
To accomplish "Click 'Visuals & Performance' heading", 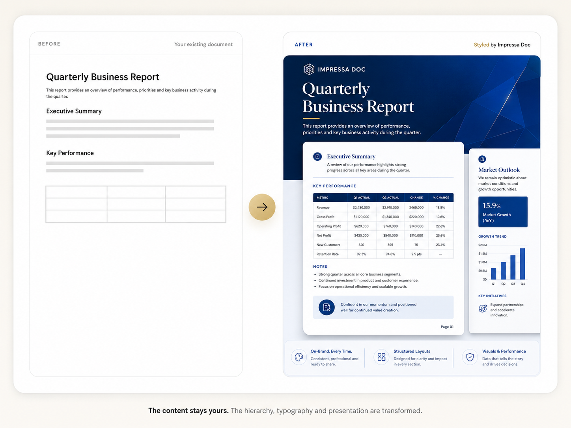I will click(504, 351).
